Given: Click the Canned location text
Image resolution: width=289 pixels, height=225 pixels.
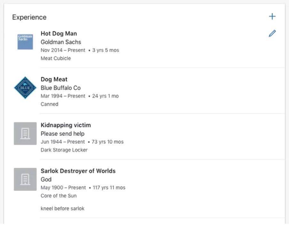Looking at the screenshot, I should point(50,104).
